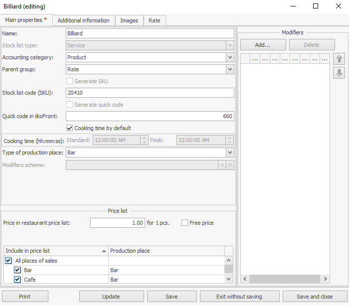
Task: Clear the Modifiers scheme with X button
Action: pos(230,165)
